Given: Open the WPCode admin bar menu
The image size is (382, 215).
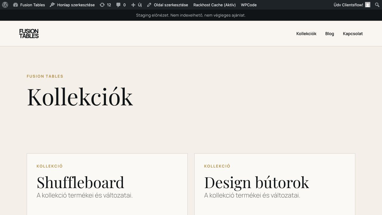Looking at the screenshot, I should click(x=249, y=5).
